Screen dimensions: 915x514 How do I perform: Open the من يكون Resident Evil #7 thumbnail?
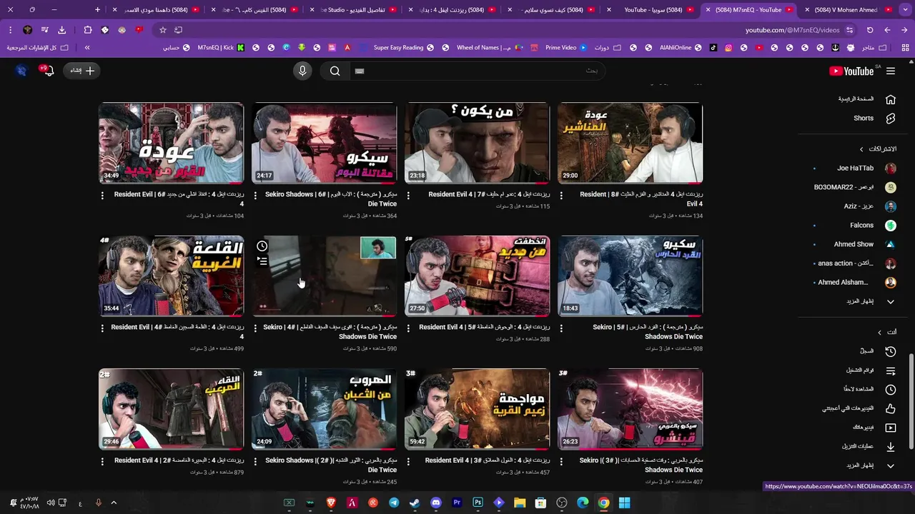pos(477,143)
